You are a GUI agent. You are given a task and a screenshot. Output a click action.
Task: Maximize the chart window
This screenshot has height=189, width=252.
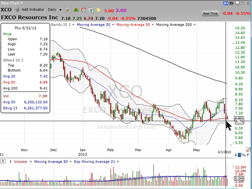tap(242, 3)
